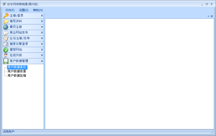Select the 用户数据压缩 tree item
216x136 pixels.
coord(17,75)
